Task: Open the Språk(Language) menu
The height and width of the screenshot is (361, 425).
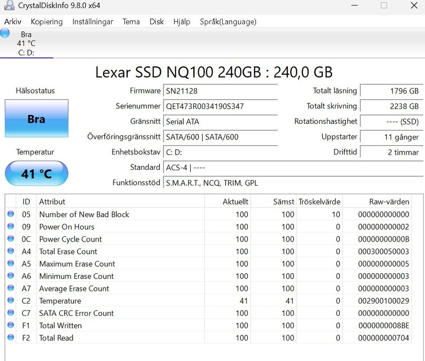Action: [x=228, y=22]
